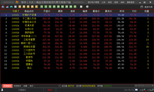Click left arrow of sector tab strip
Image resolution: width=154 pixels, height=92 pixels.
tap(1, 86)
